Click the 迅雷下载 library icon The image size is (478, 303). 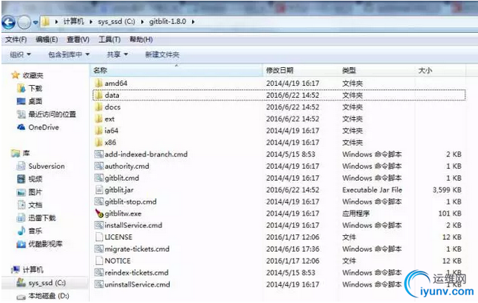pyautogui.click(x=21, y=217)
